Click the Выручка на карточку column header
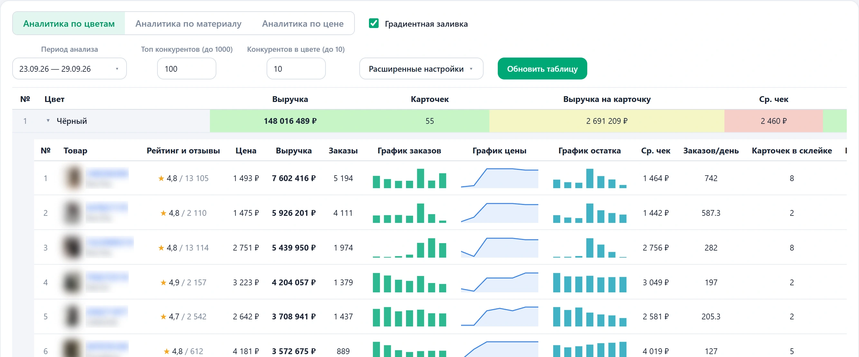The width and height of the screenshot is (859, 357). pos(607,99)
